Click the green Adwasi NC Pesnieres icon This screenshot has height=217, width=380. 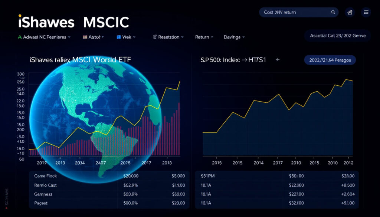(20, 37)
